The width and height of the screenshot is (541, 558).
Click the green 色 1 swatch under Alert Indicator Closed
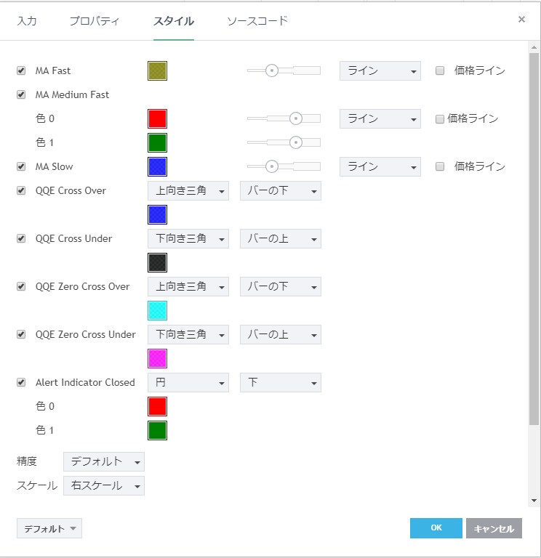pyautogui.click(x=157, y=430)
